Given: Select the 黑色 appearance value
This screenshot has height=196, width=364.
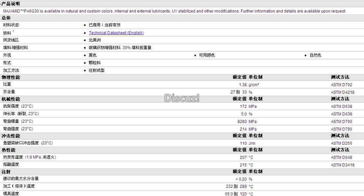Looking at the screenshot, I should (93, 55).
